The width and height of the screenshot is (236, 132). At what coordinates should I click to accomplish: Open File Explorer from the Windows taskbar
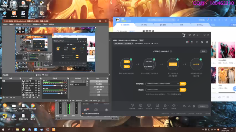coord(18,130)
